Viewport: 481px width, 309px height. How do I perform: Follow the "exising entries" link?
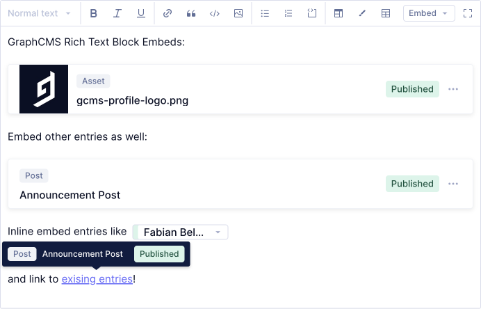(x=97, y=279)
